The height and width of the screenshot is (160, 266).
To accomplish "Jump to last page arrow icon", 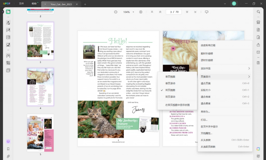I will tap(195, 12).
